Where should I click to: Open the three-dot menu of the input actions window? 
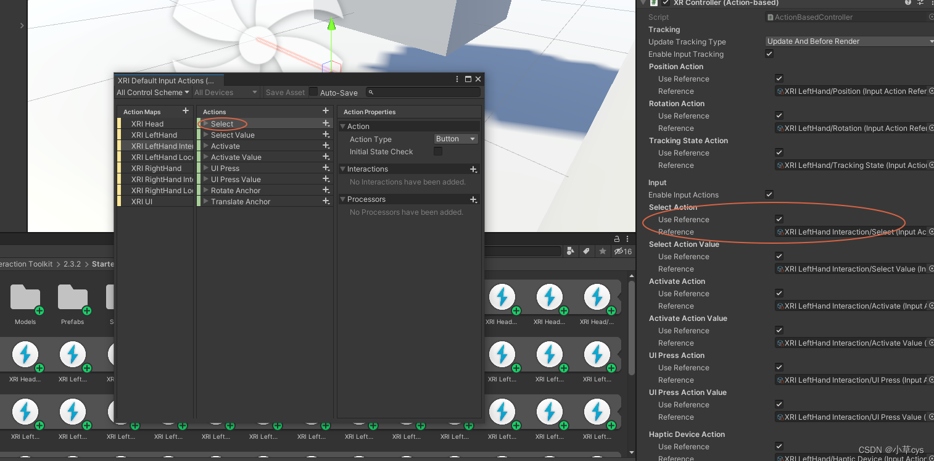[456, 79]
